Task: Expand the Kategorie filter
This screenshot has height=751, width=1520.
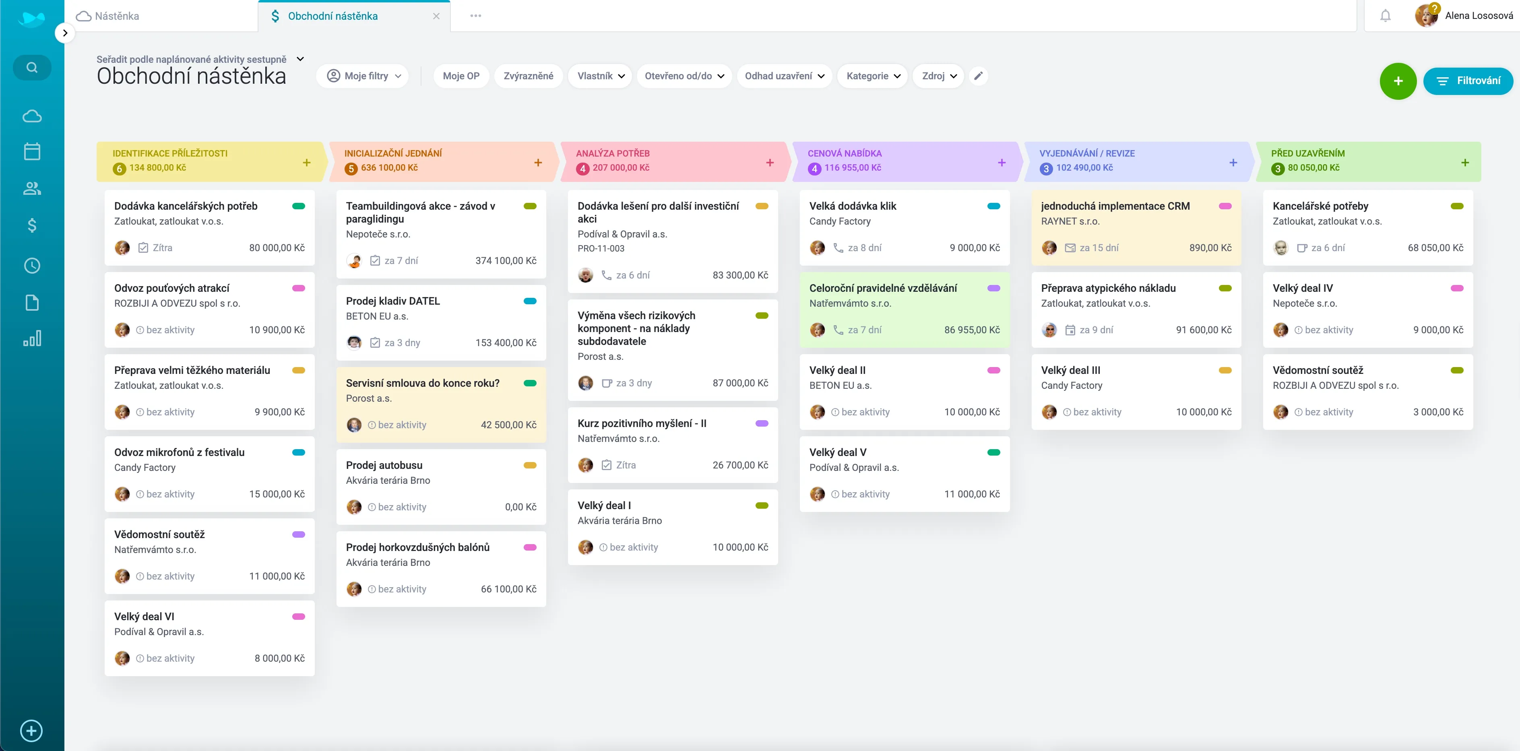Action: point(872,76)
